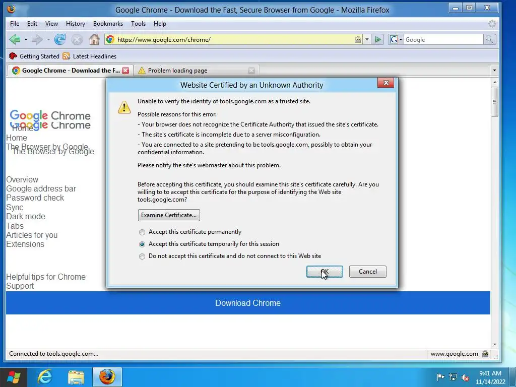The height and width of the screenshot is (387, 516).
Task: Open Windows Explorer from taskbar
Action: click(x=76, y=377)
